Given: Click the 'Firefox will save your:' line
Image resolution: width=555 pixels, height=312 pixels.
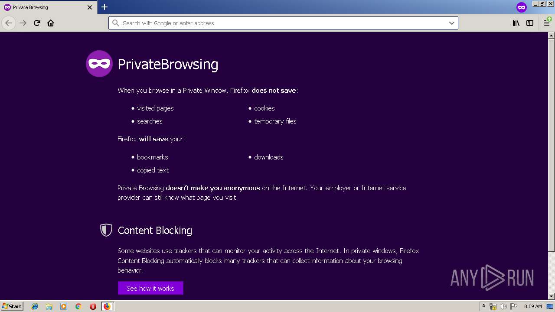Looking at the screenshot, I should tap(151, 139).
